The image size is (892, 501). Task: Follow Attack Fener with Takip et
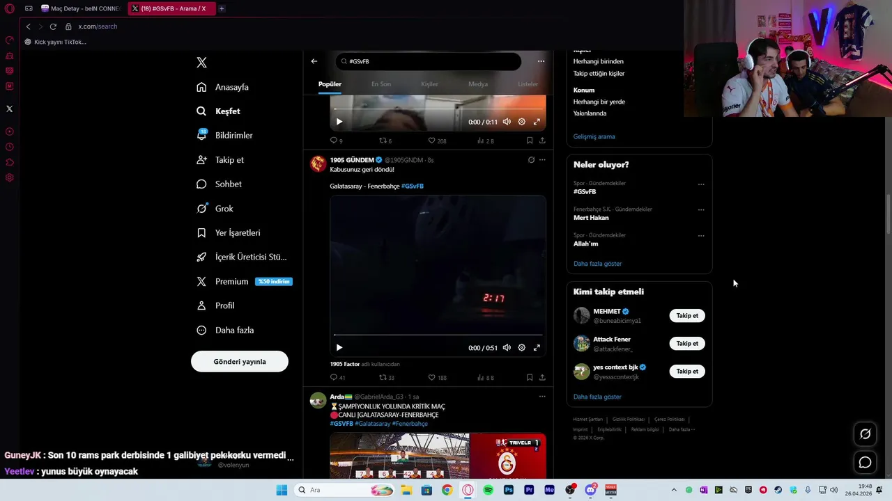pos(687,344)
